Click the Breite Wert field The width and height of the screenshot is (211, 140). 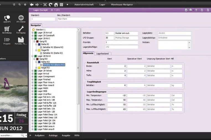point(117,66)
